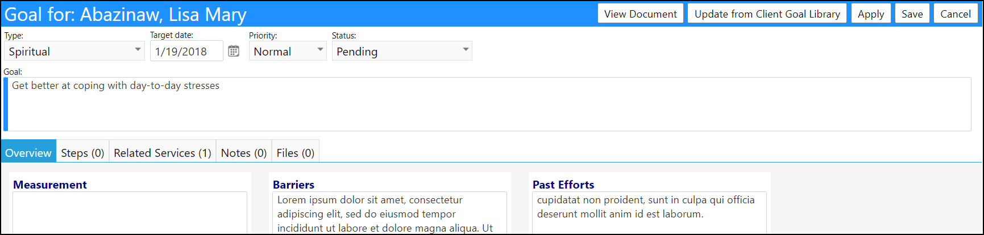Click Update from Client Goal Library
This screenshot has width=984, height=235.
[767, 14]
